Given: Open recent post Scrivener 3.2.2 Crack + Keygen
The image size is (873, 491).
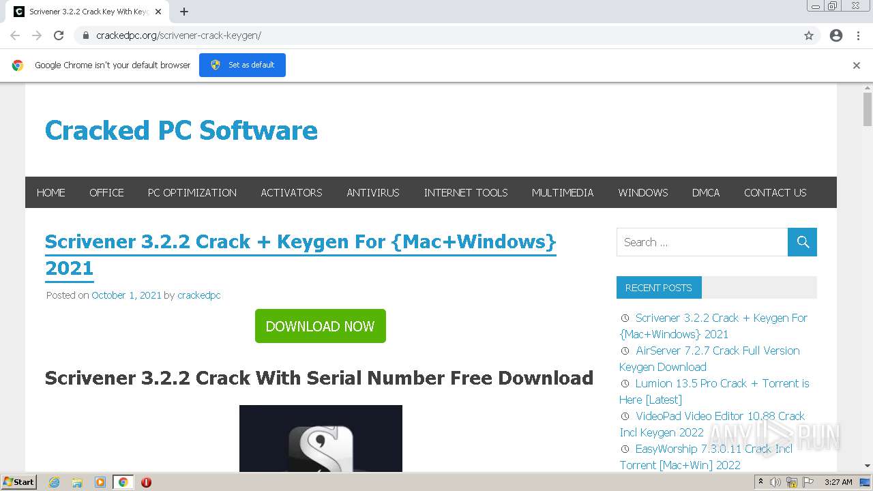Looking at the screenshot, I should pyautogui.click(x=713, y=326).
